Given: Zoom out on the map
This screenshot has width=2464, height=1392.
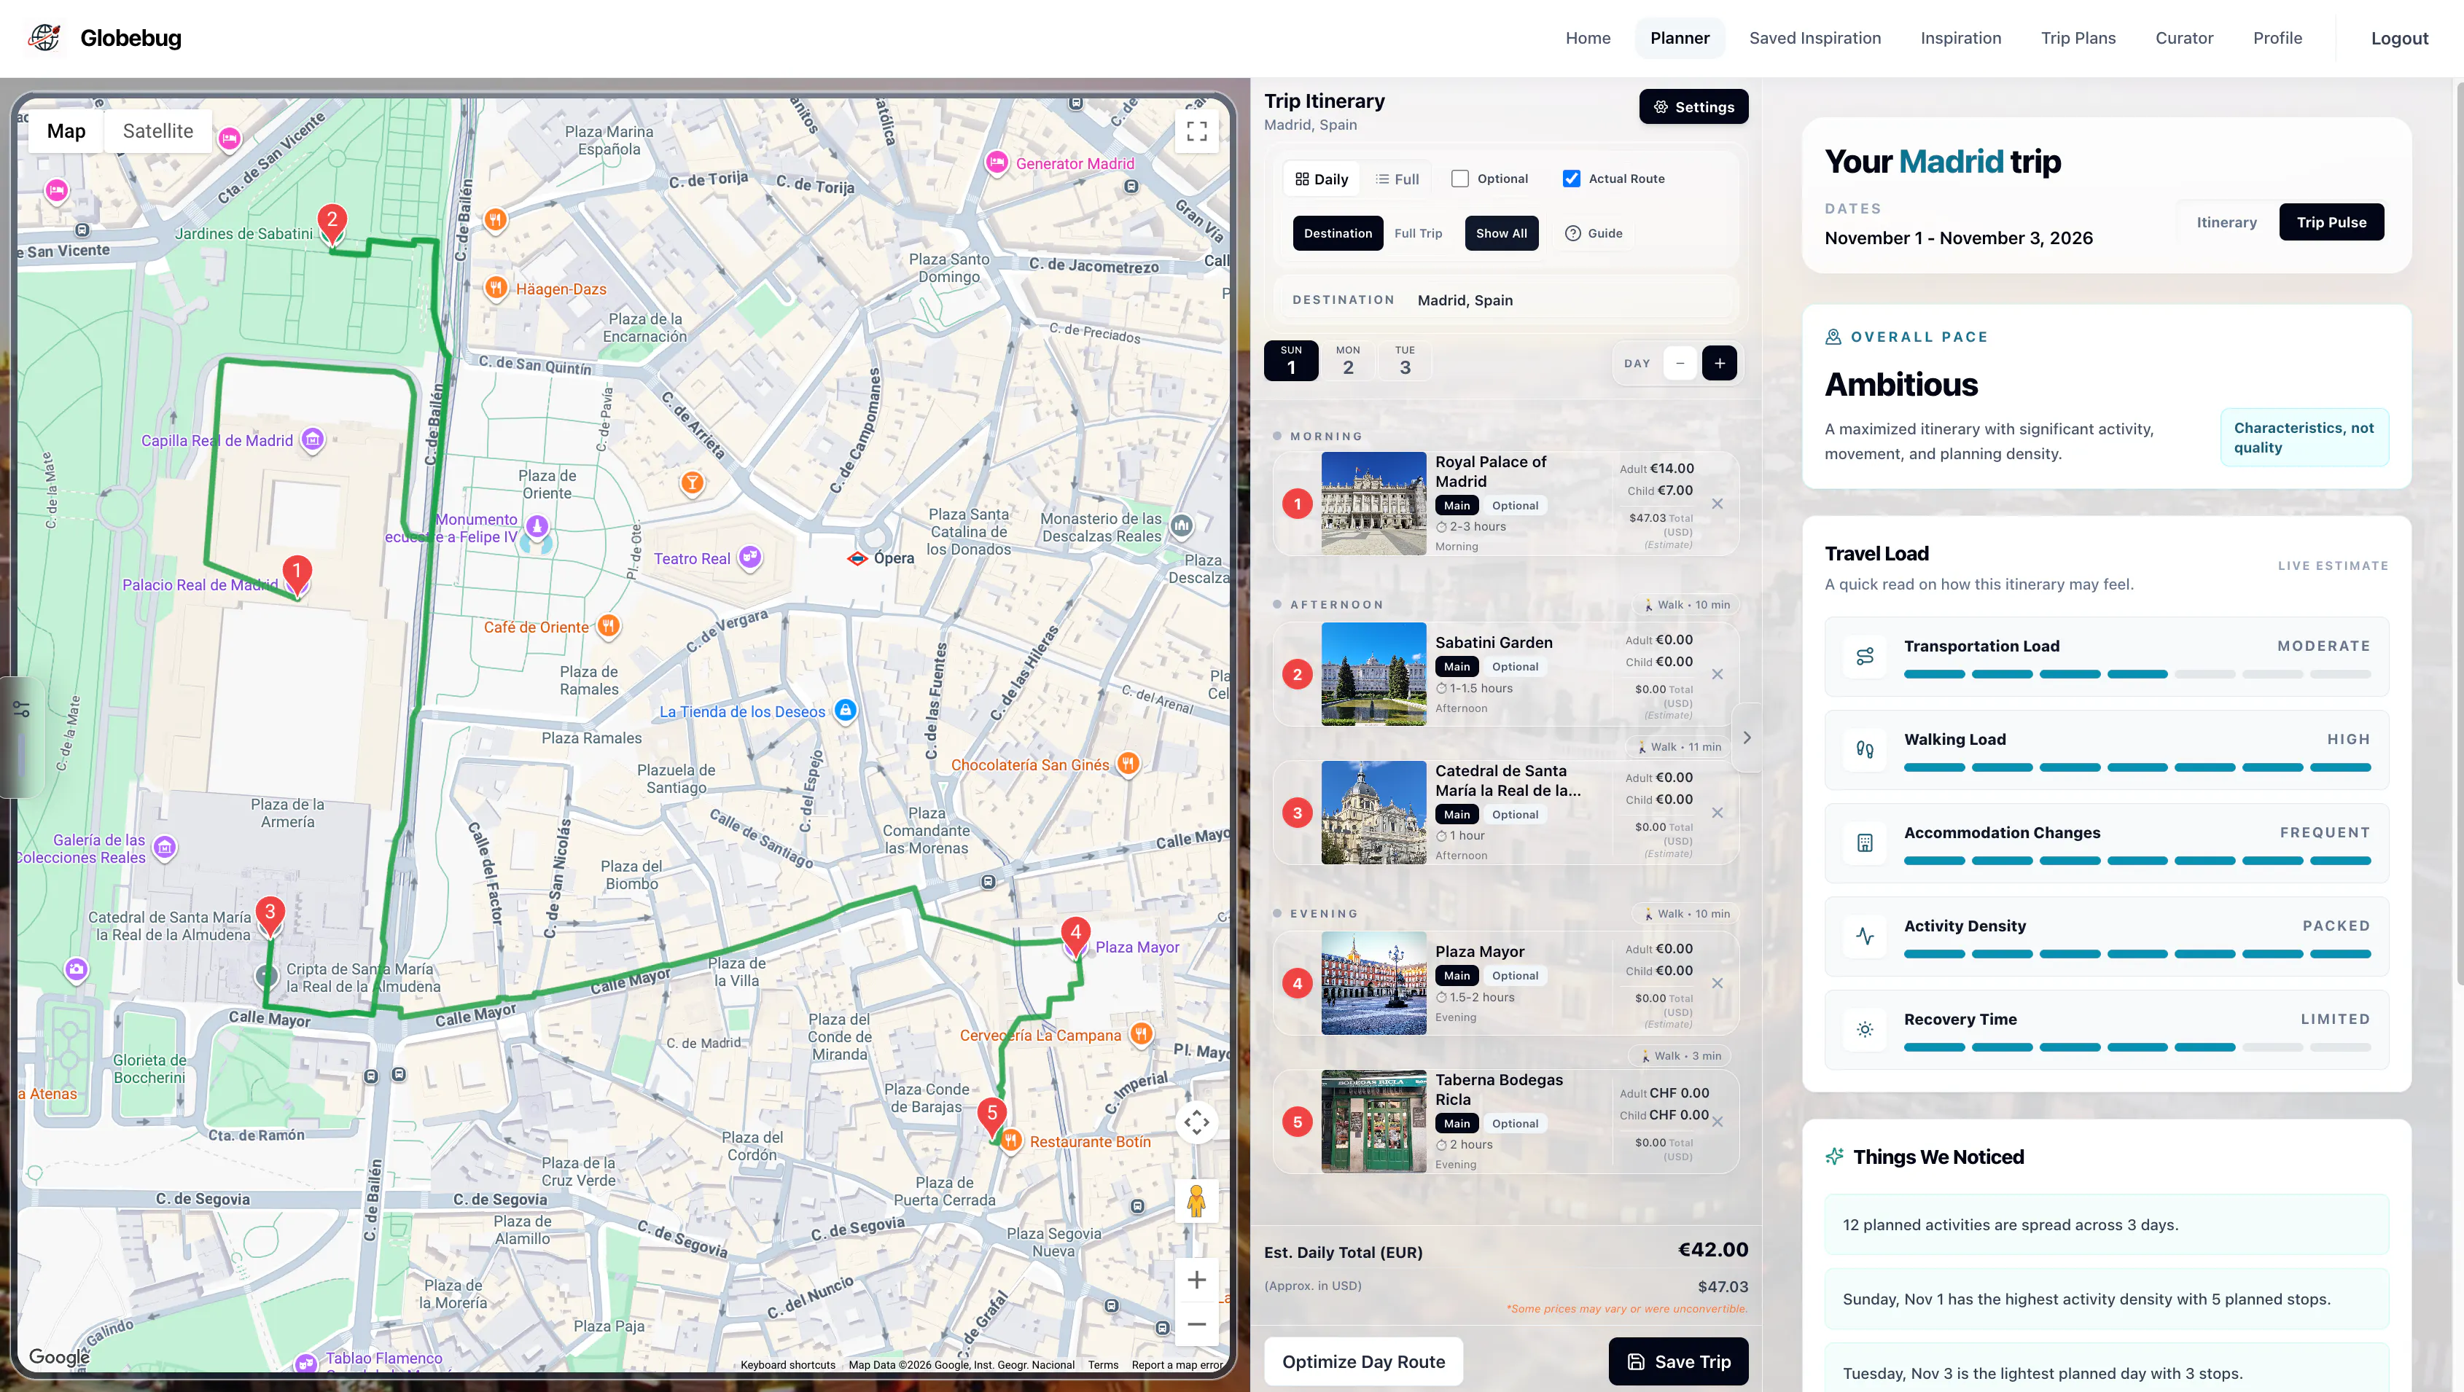Looking at the screenshot, I should 1196,1324.
